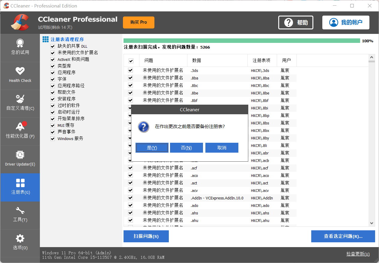The image size is (379, 263).
Task: Click 是(Y) to back up registry
Action: pos(152,148)
